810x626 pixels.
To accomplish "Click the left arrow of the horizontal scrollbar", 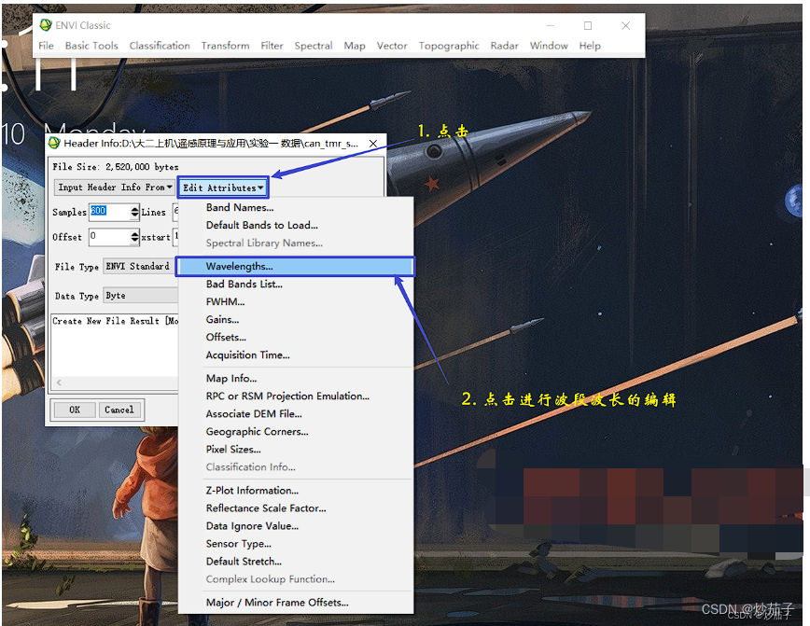I will pyautogui.click(x=59, y=383).
